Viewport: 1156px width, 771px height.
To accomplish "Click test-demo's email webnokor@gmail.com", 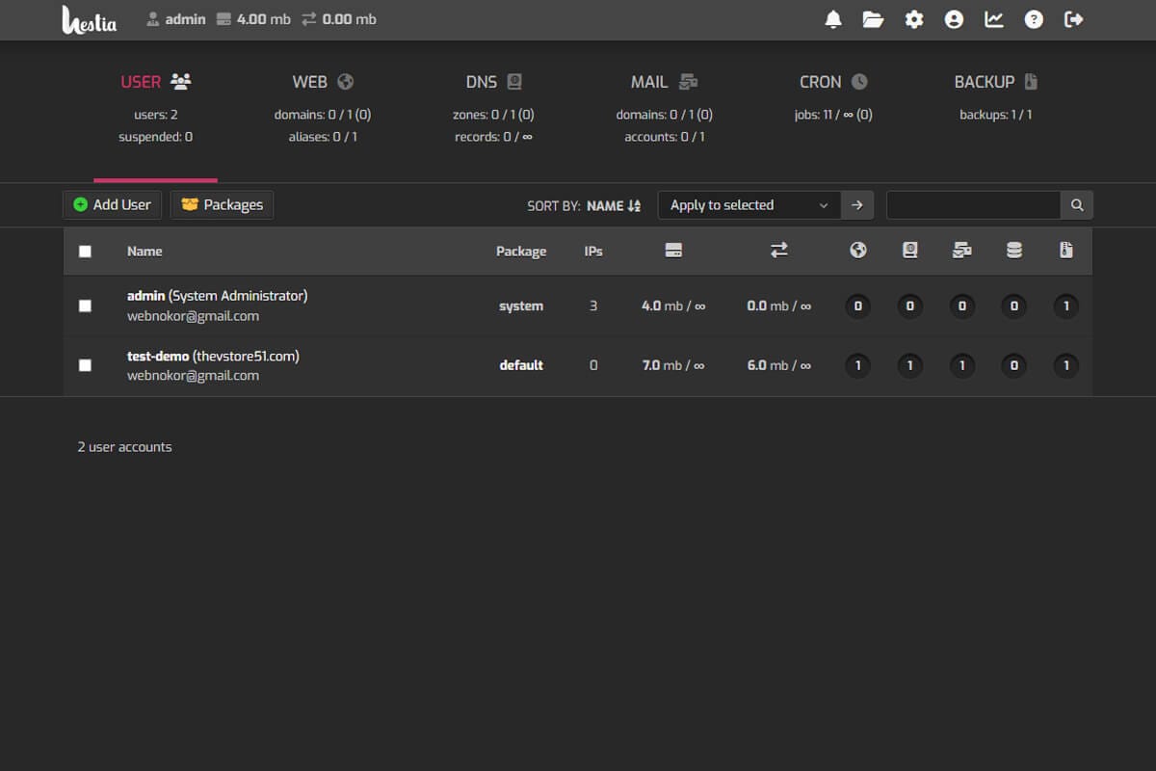I will click(x=193, y=376).
